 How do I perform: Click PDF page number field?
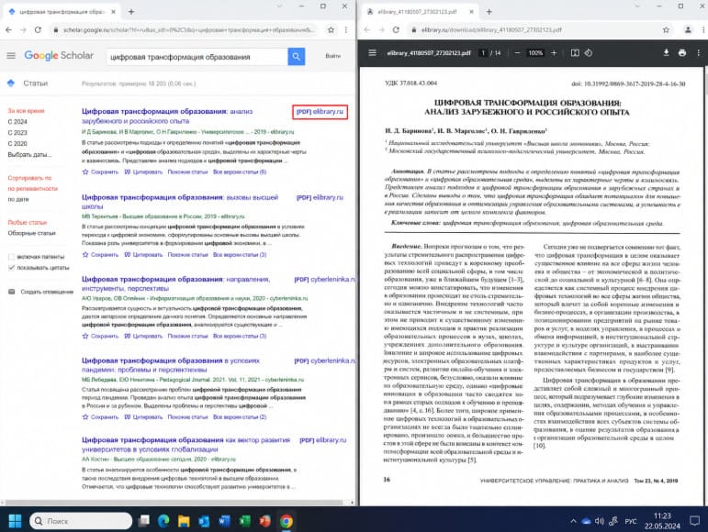(x=483, y=53)
